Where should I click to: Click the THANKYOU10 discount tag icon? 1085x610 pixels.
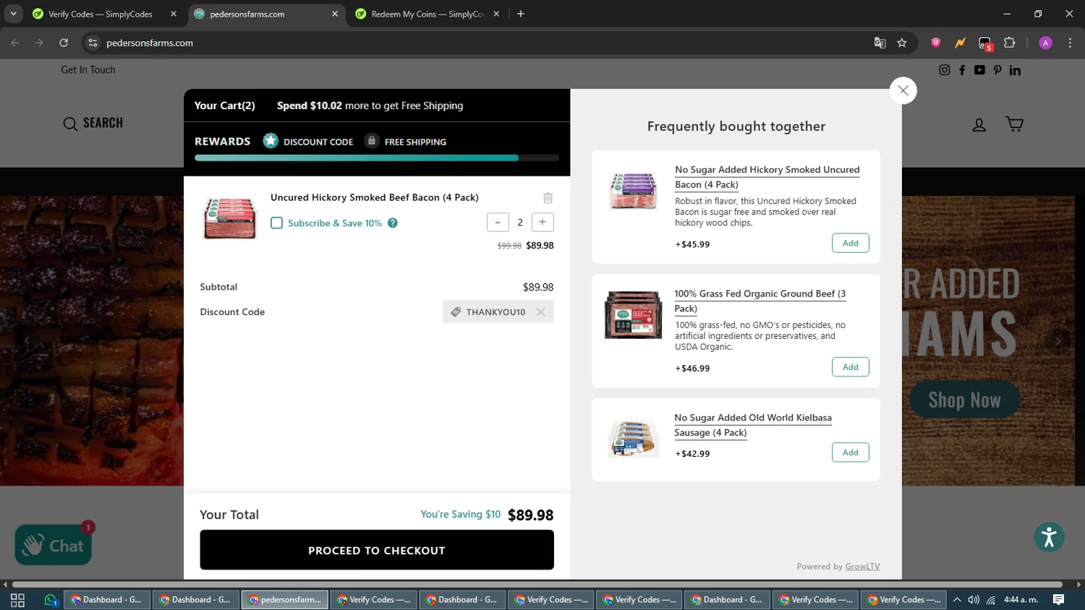point(456,312)
